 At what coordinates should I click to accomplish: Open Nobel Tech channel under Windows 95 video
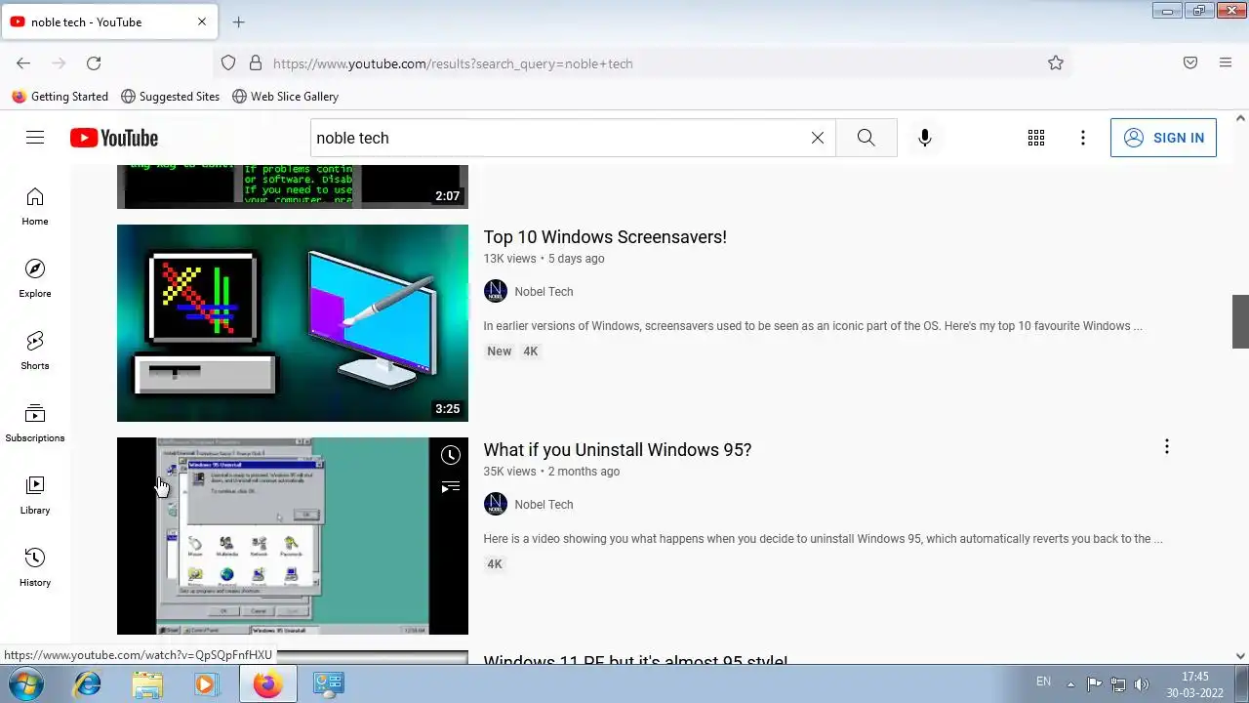(x=544, y=505)
